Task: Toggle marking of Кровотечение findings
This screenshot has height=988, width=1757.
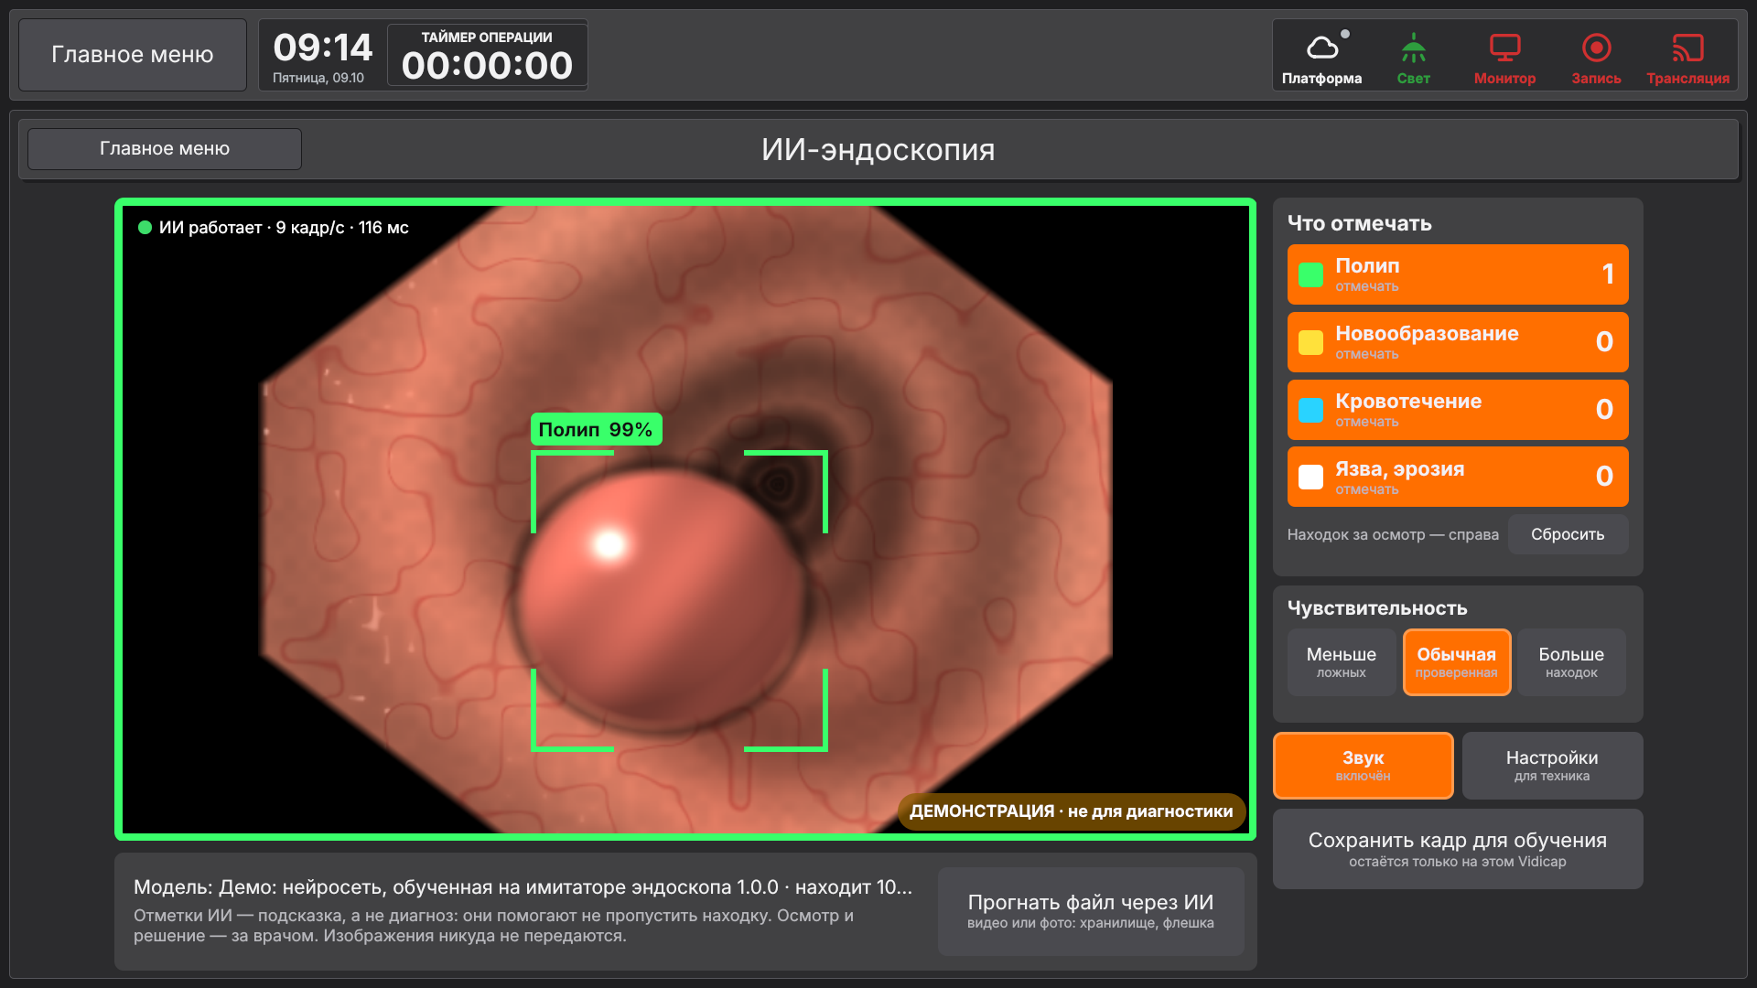Action: point(1458,410)
